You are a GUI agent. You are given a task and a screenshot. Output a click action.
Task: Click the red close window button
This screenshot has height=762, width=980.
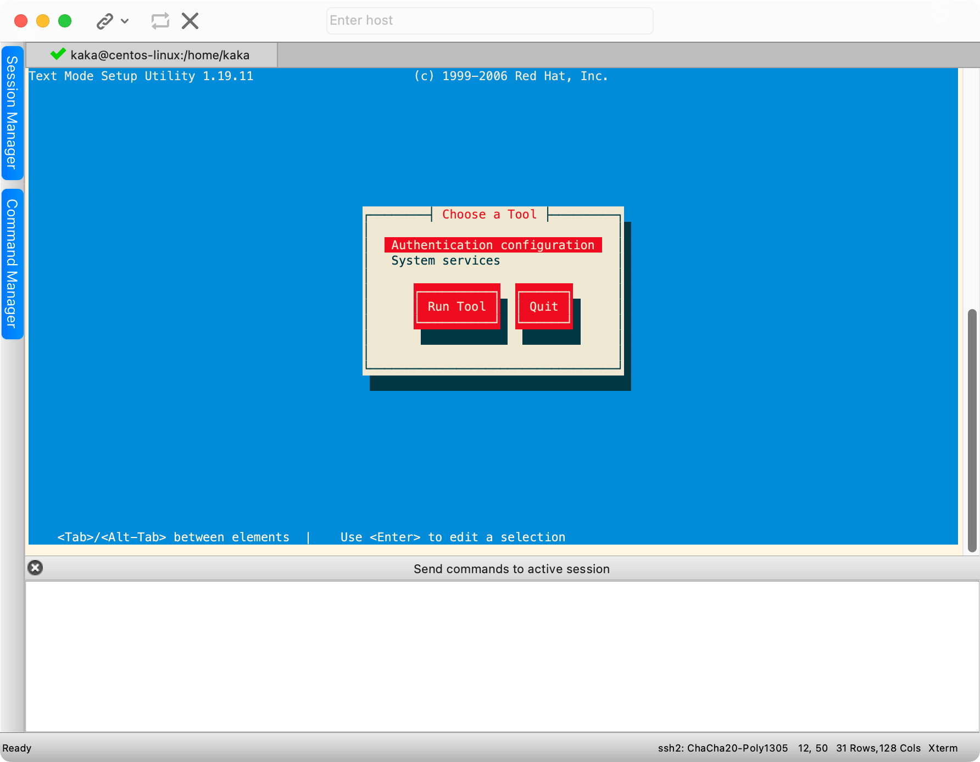click(21, 21)
